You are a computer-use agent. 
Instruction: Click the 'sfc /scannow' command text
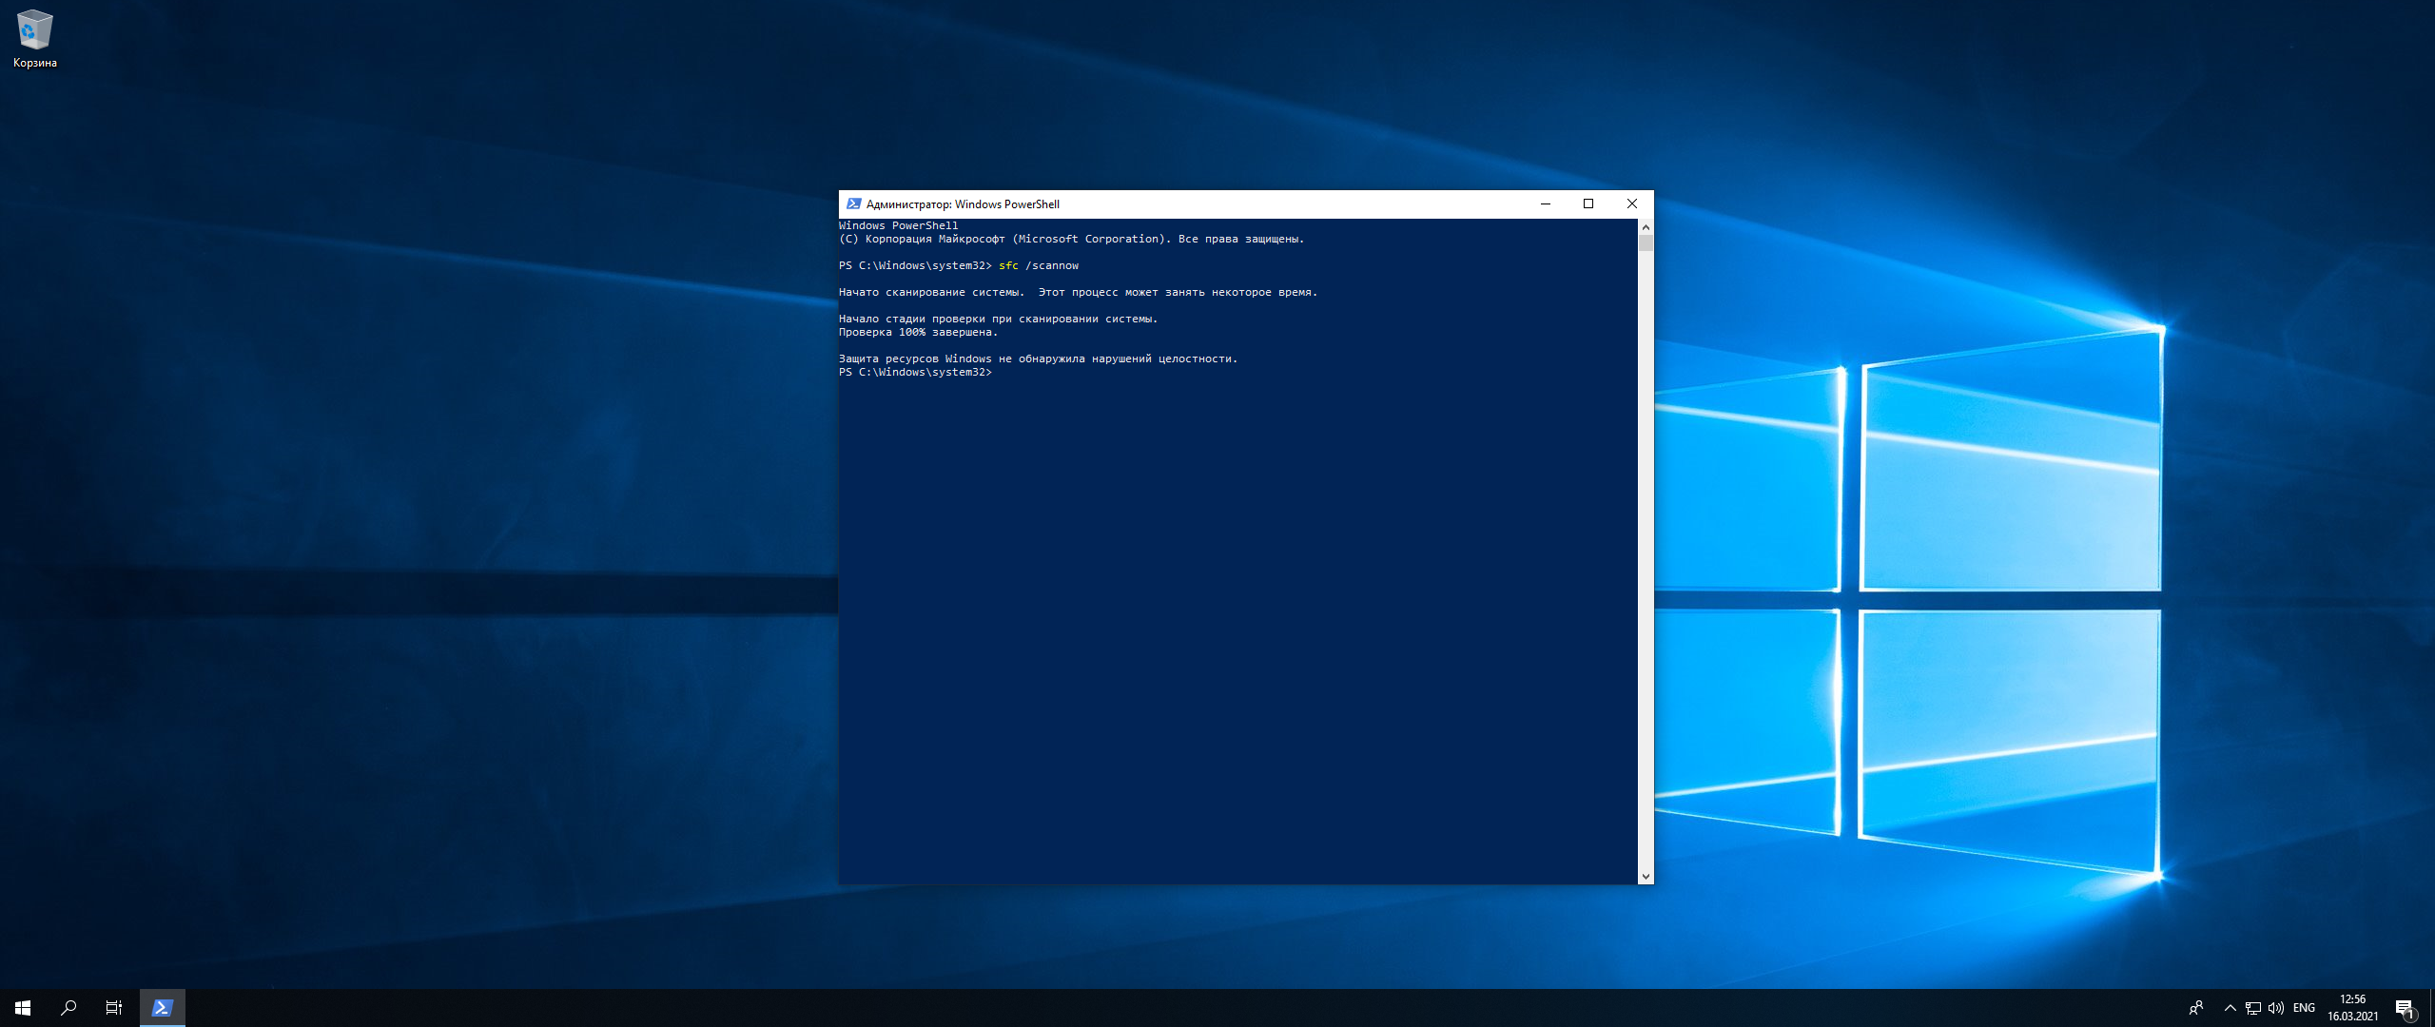pyautogui.click(x=1039, y=265)
